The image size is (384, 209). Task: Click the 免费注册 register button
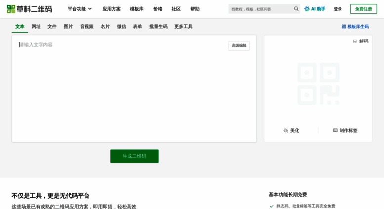point(363,9)
